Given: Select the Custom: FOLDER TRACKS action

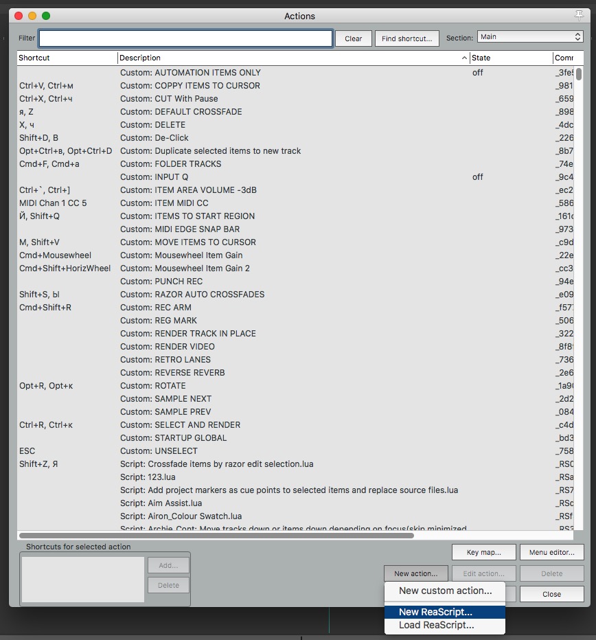Looking at the screenshot, I should point(295,164).
